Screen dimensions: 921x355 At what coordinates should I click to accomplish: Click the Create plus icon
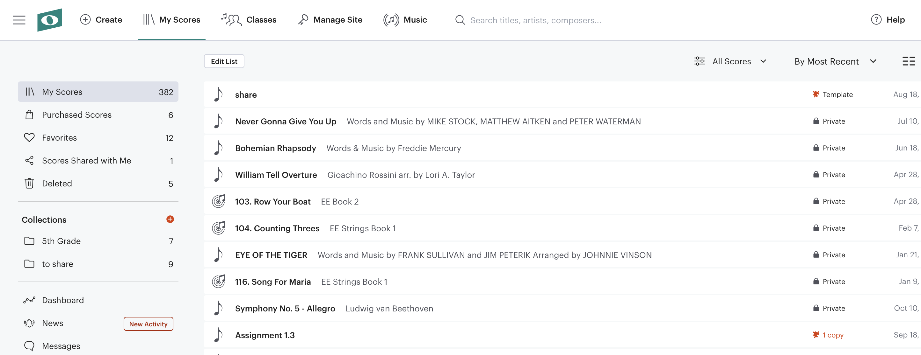(x=85, y=20)
